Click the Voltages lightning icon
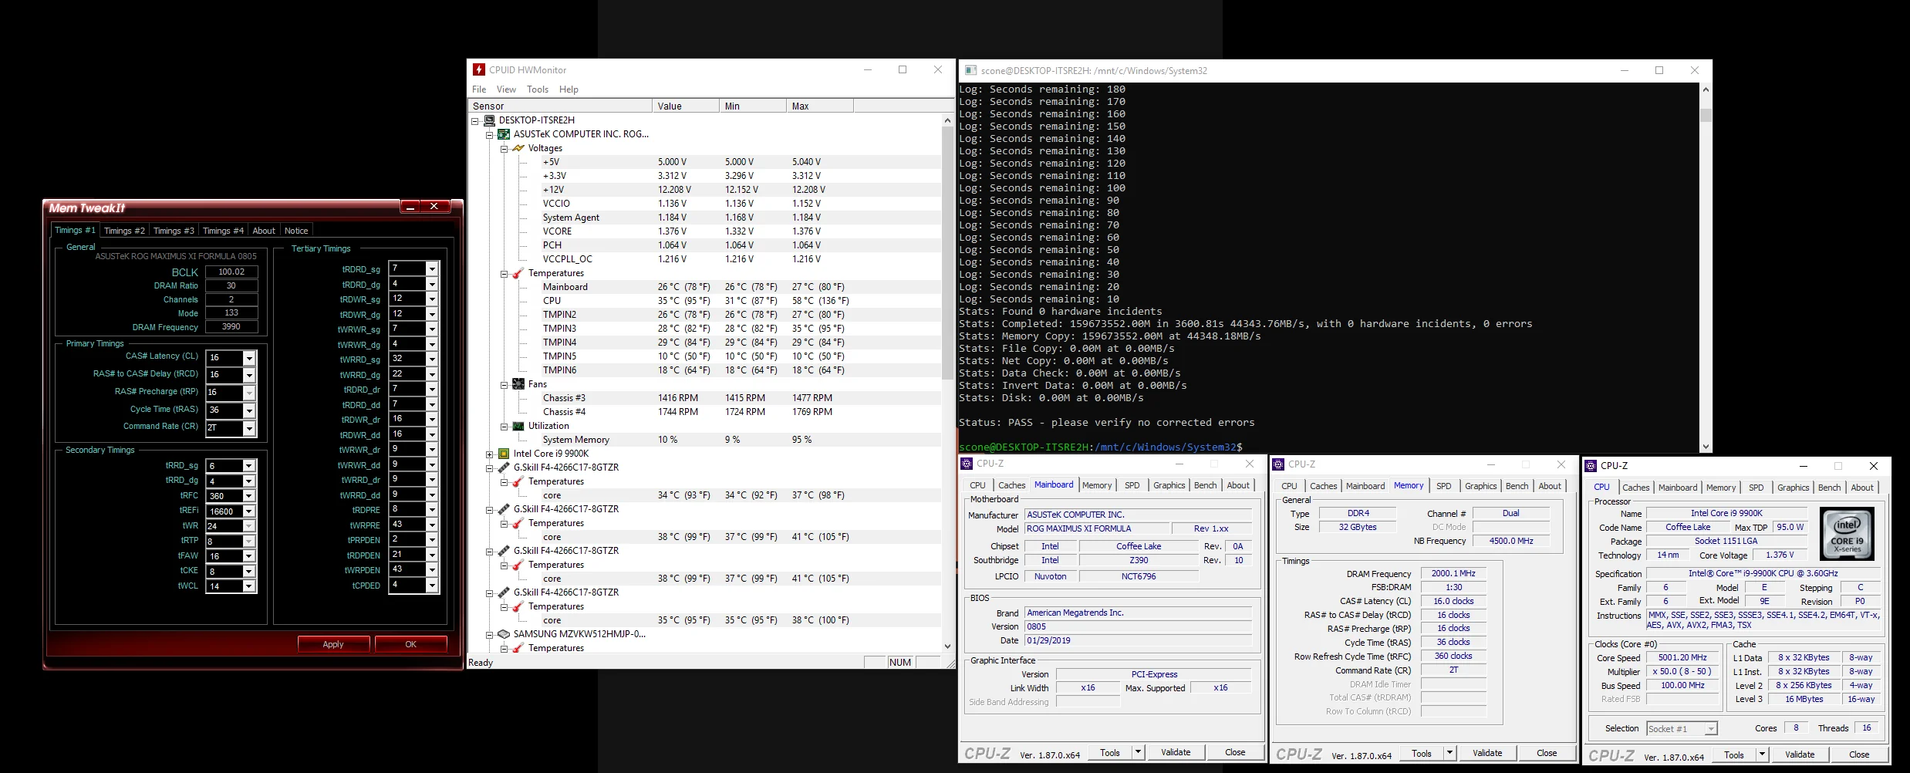The height and width of the screenshot is (773, 1910). [x=518, y=148]
